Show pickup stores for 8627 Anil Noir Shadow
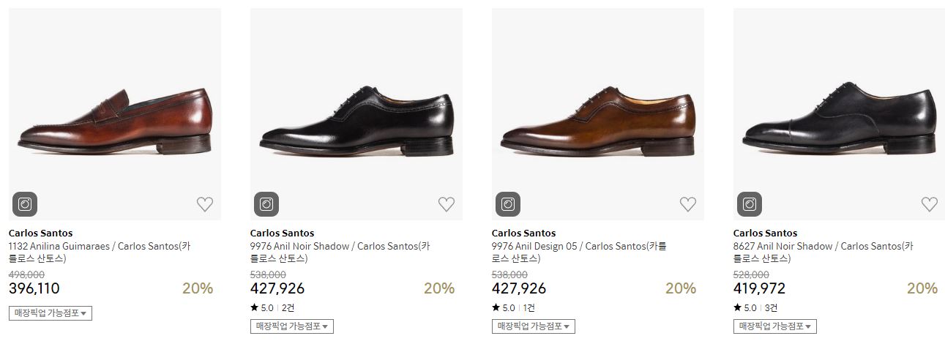This screenshot has width=945, height=355. click(775, 326)
